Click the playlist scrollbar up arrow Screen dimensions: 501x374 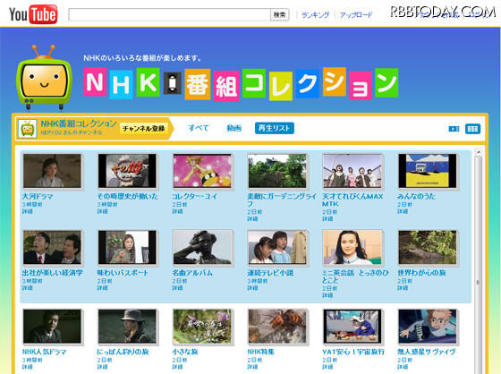478,152
